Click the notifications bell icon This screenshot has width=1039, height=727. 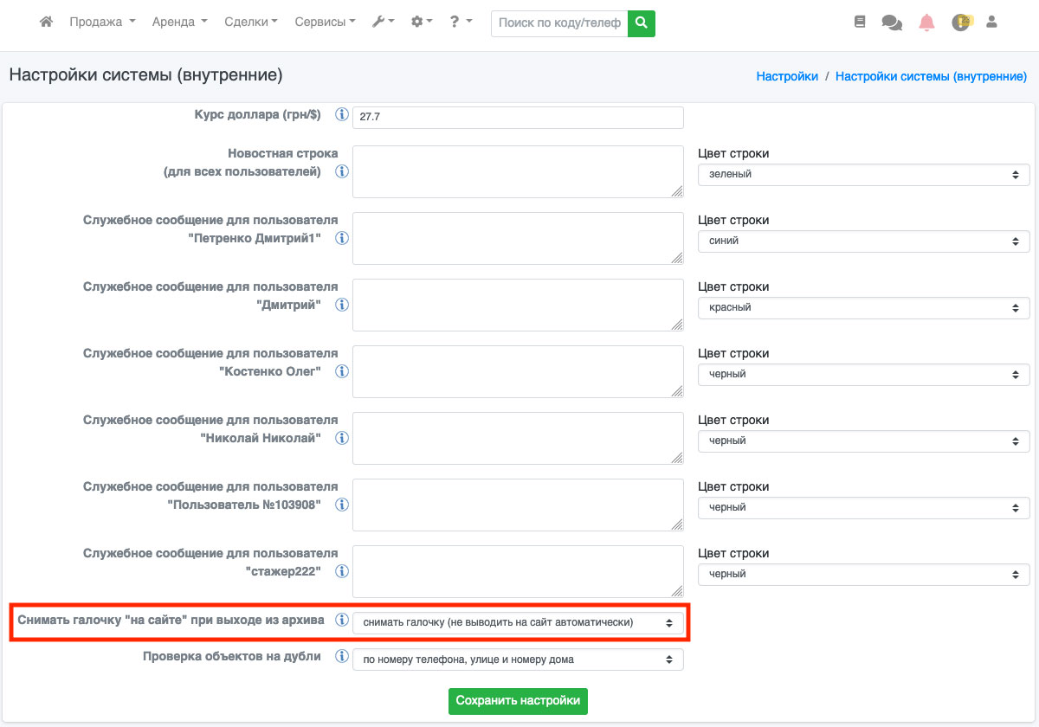927,23
